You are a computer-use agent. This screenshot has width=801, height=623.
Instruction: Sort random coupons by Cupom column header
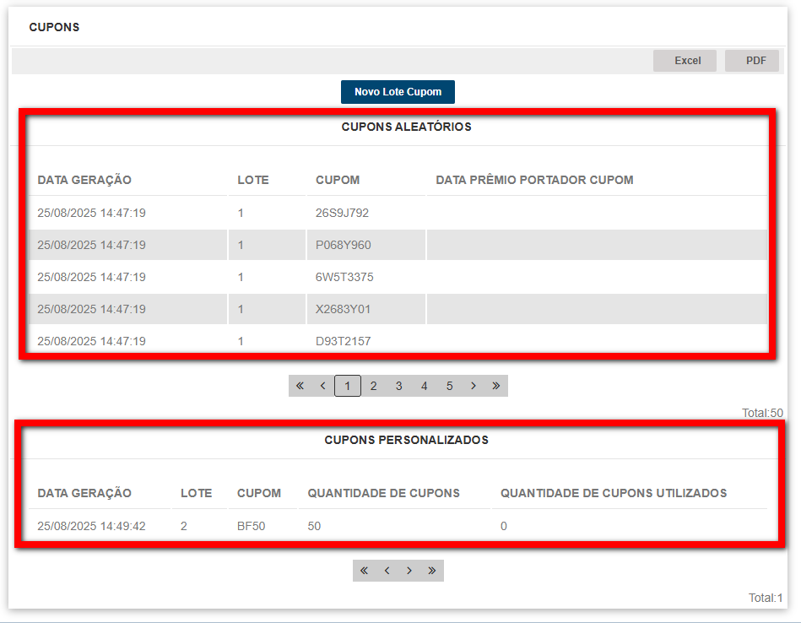tap(338, 180)
